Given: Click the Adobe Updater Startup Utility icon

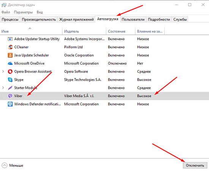Looking at the screenshot, I should pos(10,39).
